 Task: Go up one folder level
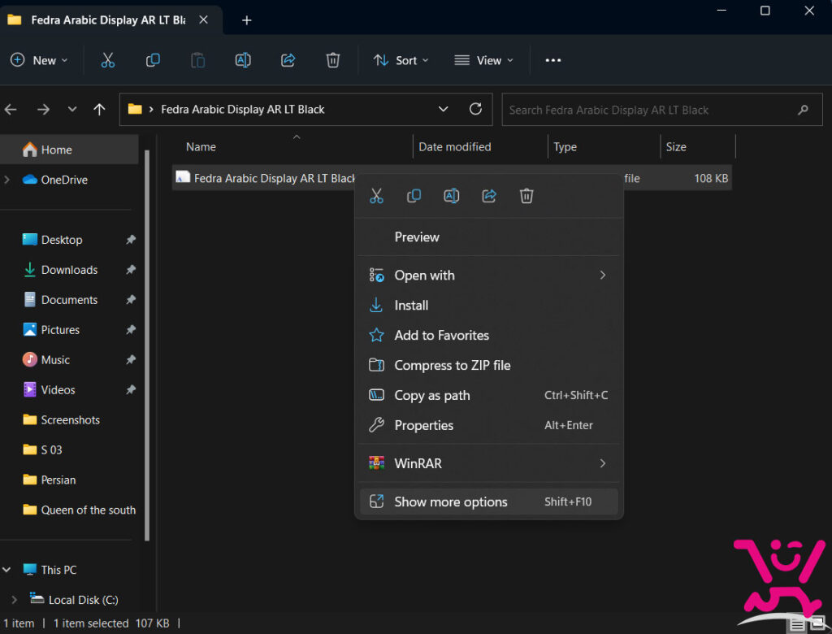[x=99, y=110]
